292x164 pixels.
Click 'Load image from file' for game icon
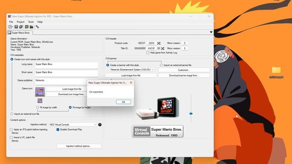pyautogui.click(x=72, y=89)
